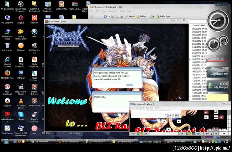Open lunar-ro.exe game shortcut
The image size is (232, 152).
pyautogui.click(x=34, y=102)
